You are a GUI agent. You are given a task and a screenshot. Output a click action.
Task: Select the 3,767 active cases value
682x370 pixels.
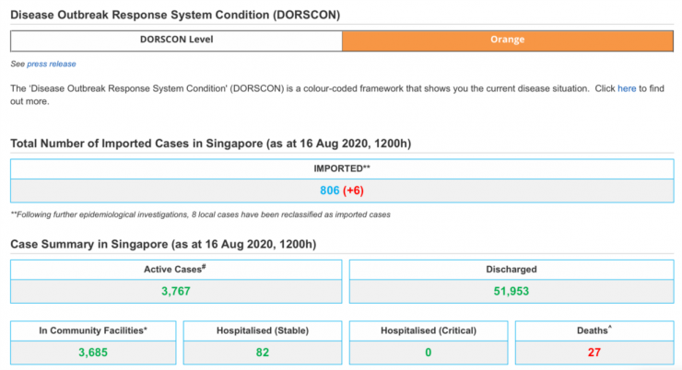coord(176,292)
